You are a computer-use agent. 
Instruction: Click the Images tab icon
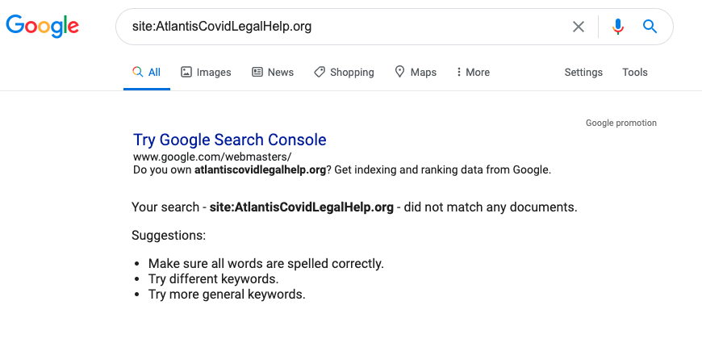[186, 72]
